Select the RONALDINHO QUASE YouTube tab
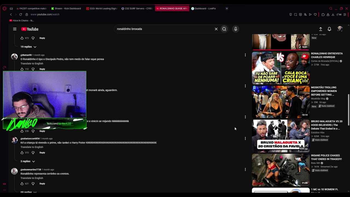350x197 pixels. coord(172,8)
